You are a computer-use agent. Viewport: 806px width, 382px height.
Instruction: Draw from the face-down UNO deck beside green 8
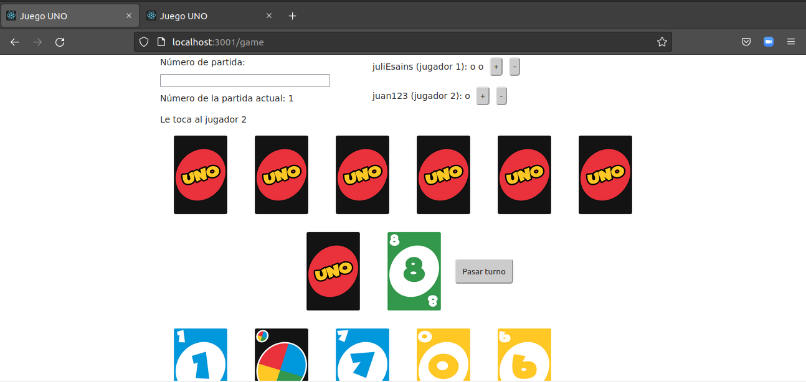333,271
